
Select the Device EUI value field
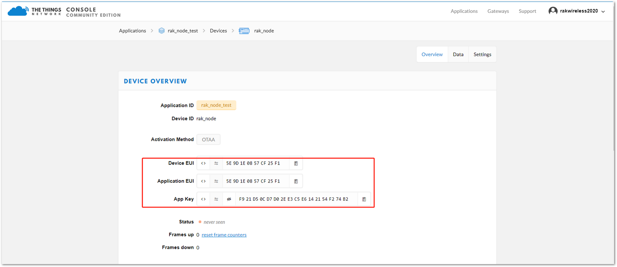click(256, 163)
